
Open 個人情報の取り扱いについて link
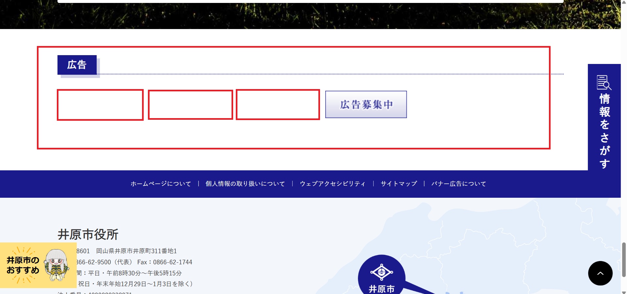click(245, 184)
